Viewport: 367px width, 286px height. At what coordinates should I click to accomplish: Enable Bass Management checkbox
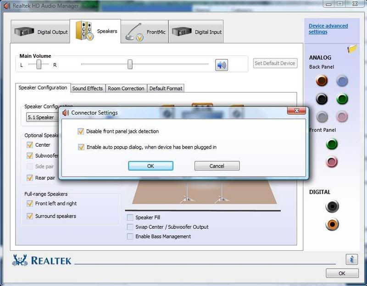coord(130,236)
